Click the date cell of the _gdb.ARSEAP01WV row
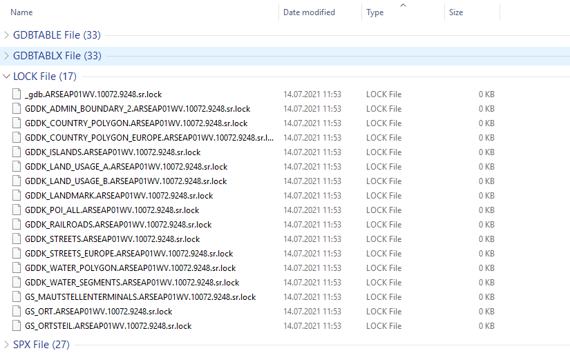Screen dimensions: 570x353 coord(312,94)
